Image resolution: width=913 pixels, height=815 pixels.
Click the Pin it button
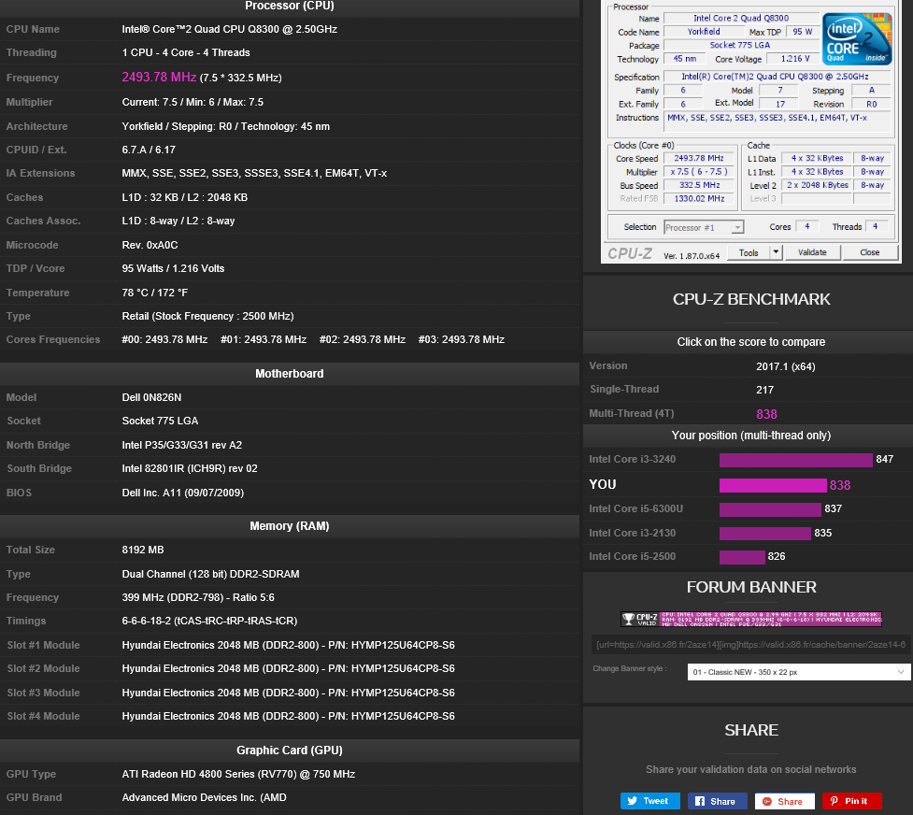852,801
